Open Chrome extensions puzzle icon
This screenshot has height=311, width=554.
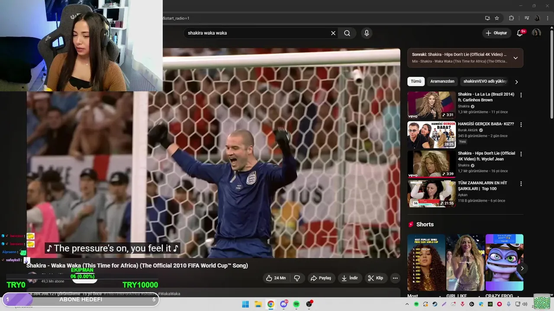[x=511, y=18]
